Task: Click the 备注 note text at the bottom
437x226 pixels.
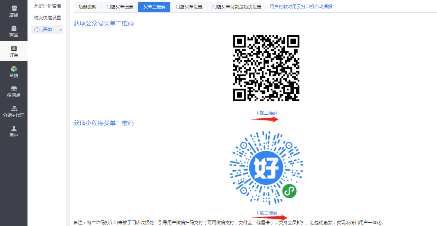Action: (x=229, y=222)
